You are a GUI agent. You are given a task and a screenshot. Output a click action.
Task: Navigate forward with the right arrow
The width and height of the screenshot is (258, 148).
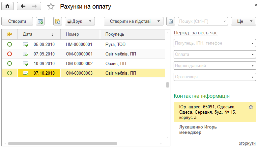tap(35, 6)
